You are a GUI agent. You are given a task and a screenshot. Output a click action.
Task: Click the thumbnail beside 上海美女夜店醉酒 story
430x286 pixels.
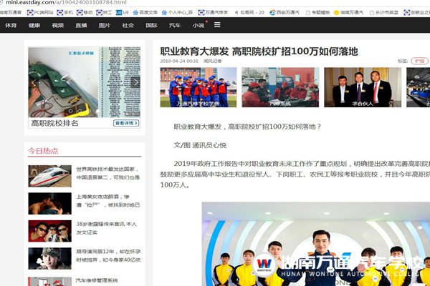pyautogui.click(x=50, y=203)
